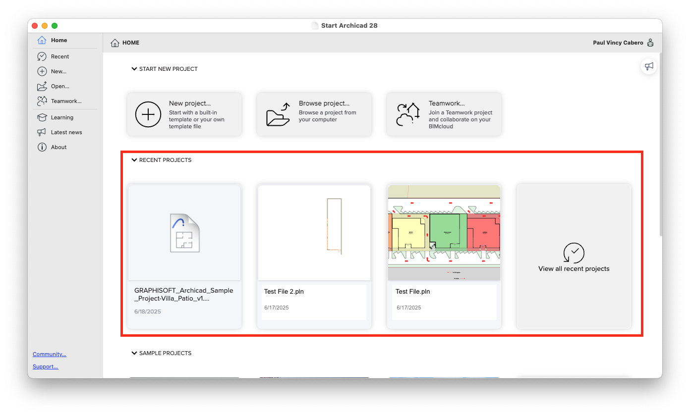Choose New... in the sidebar
Viewport: 690px width, 415px height.
58,71
